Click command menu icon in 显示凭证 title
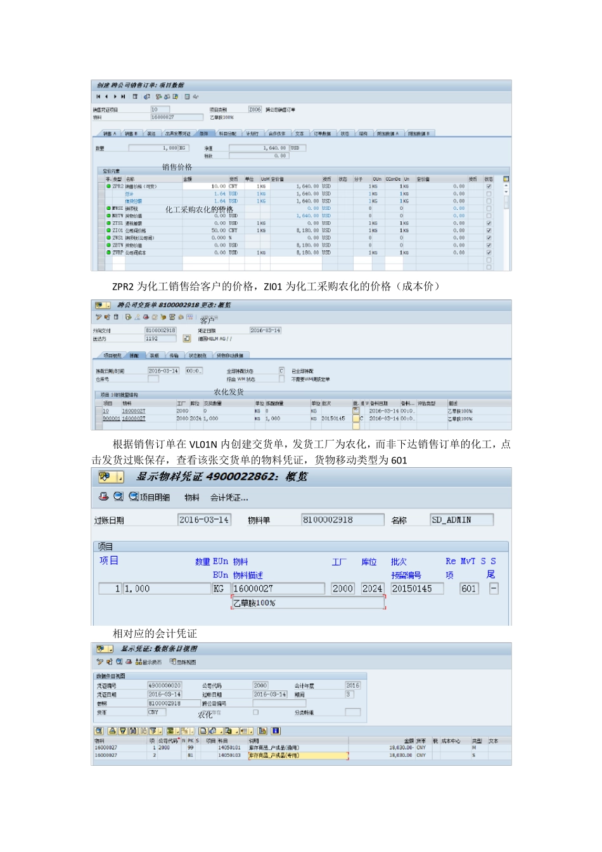The width and height of the screenshot is (602, 852). [x=104, y=649]
